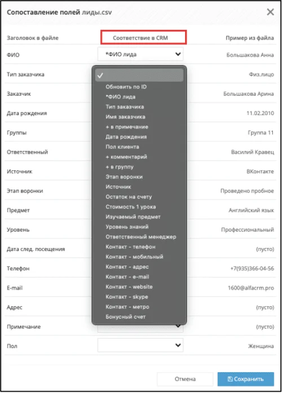Choose + в примечание option
This screenshot has height=393, width=282.
(127, 127)
